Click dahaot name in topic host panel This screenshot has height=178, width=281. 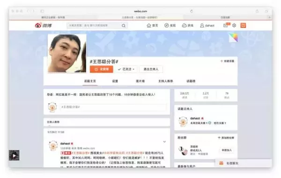click(x=195, y=118)
